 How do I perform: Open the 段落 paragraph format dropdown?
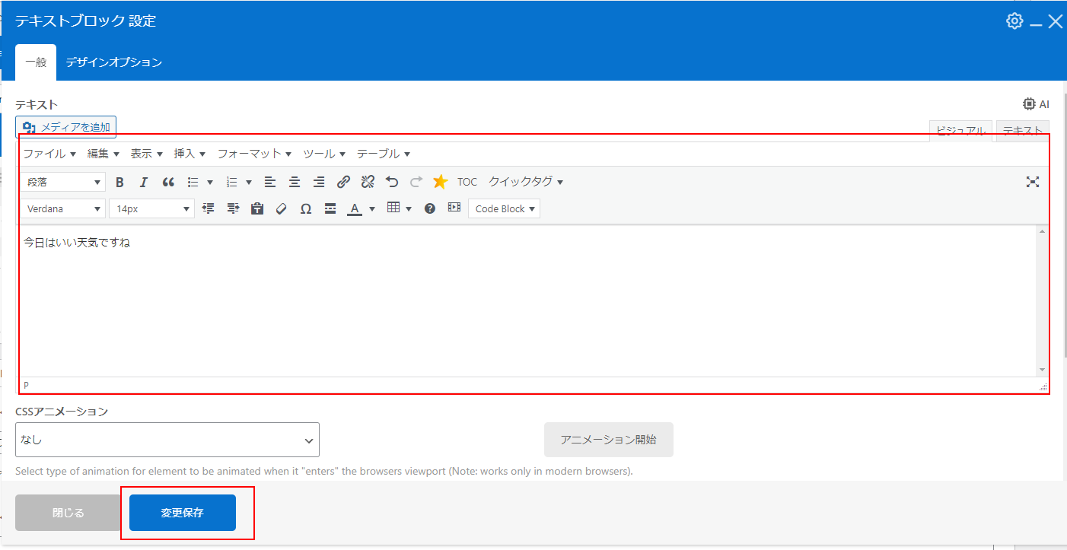pyautogui.click(x=63, y=182)
